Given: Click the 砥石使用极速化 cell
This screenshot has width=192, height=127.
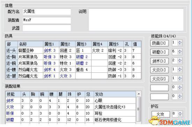Looking at the screenshot, I should (x=115, y=120).
